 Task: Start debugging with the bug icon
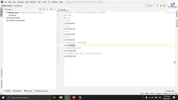161,6
